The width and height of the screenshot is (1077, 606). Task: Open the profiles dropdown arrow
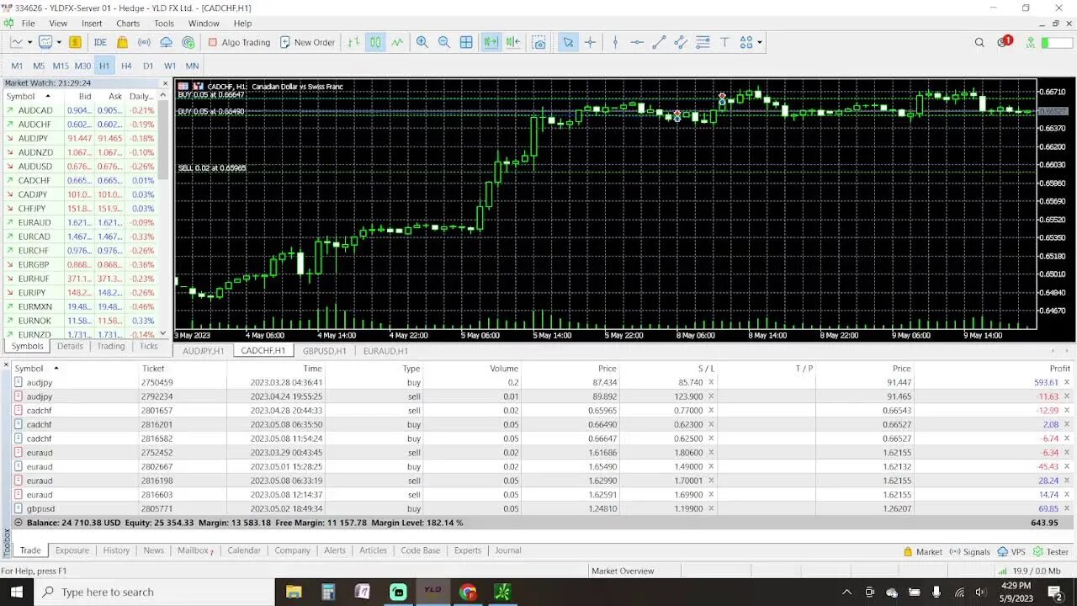(58, 42)
